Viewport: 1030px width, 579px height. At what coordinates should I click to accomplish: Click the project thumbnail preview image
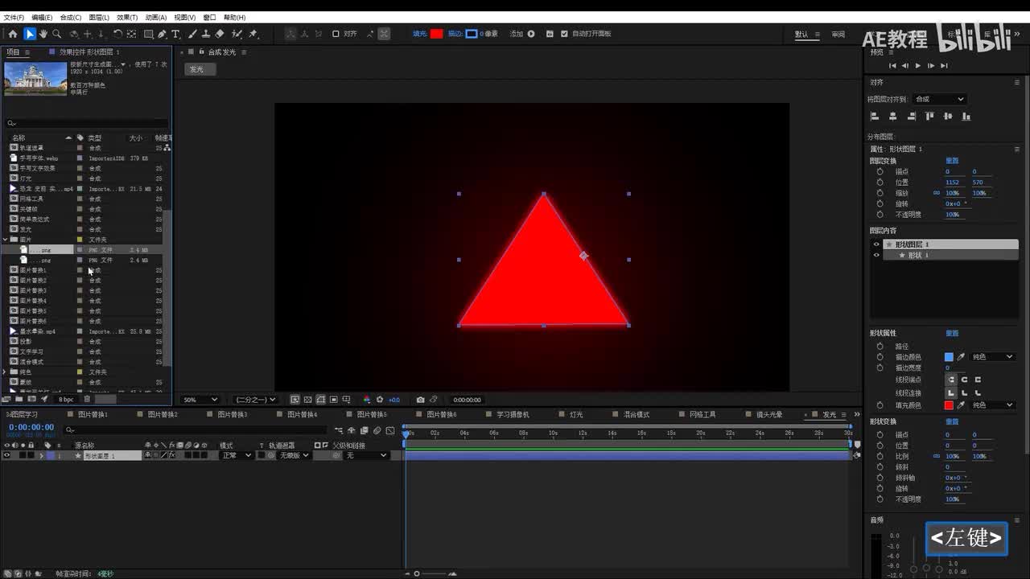coord(35,78)
